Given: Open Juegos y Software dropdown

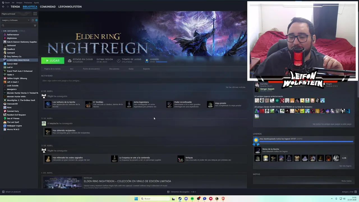Looking at the screenshot, I should pyautogui.click(x=15, y=20).
